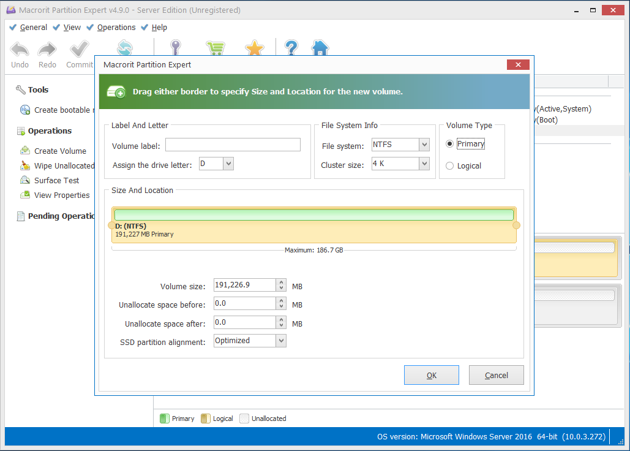630x451 pixels.
Task: Click the (Active,System) row text in main window
Action: tap(564, 109)
